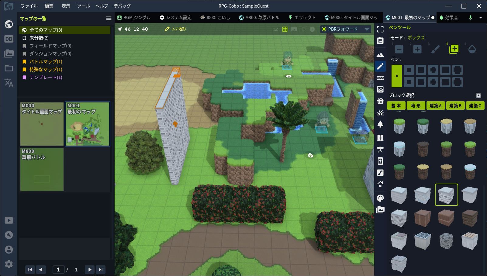Open the ツール menu
Screen dimensions: 487x276
pyautogui.click(x=83, y=6)
